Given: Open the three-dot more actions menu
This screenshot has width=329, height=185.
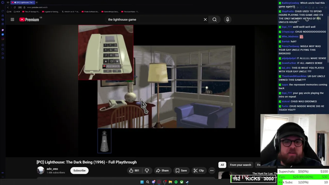Looking at the screenshot, I should coord(212,171).
